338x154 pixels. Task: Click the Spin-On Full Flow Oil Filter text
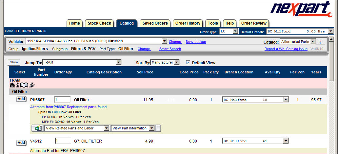coord(60,112)
